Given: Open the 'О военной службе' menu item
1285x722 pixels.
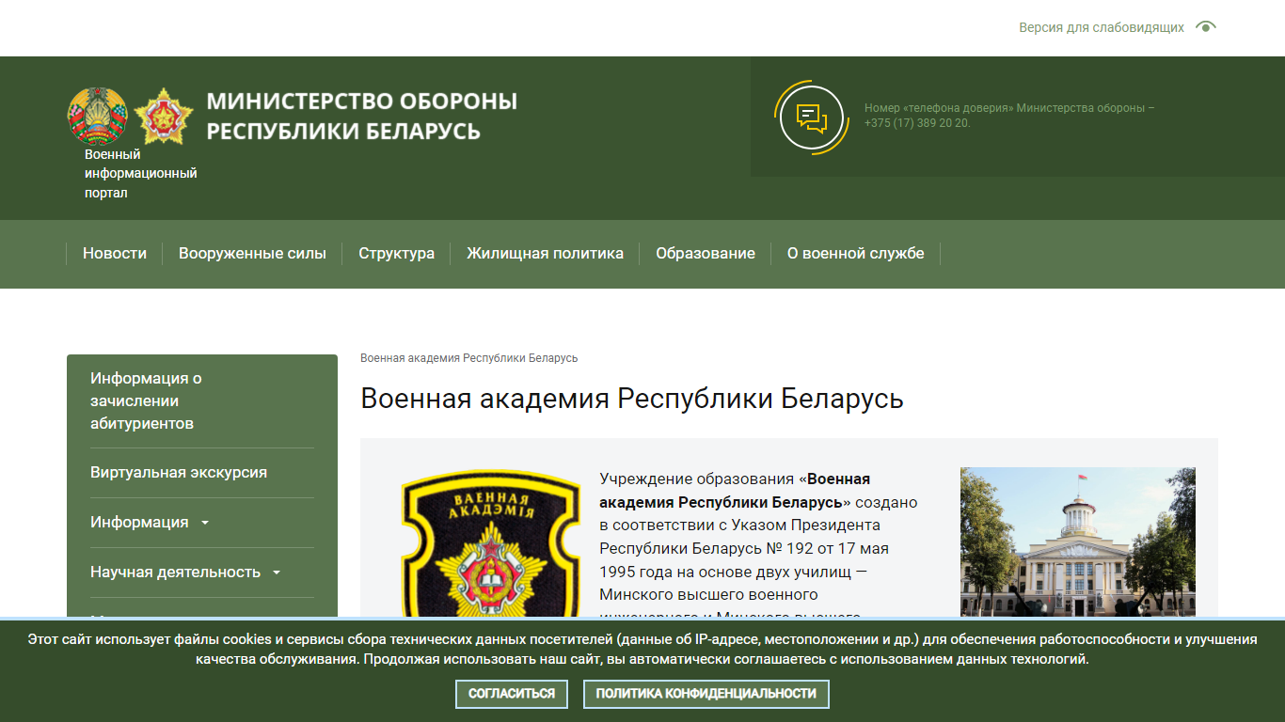Looking at the screenshot, I should tap(855, 253).
